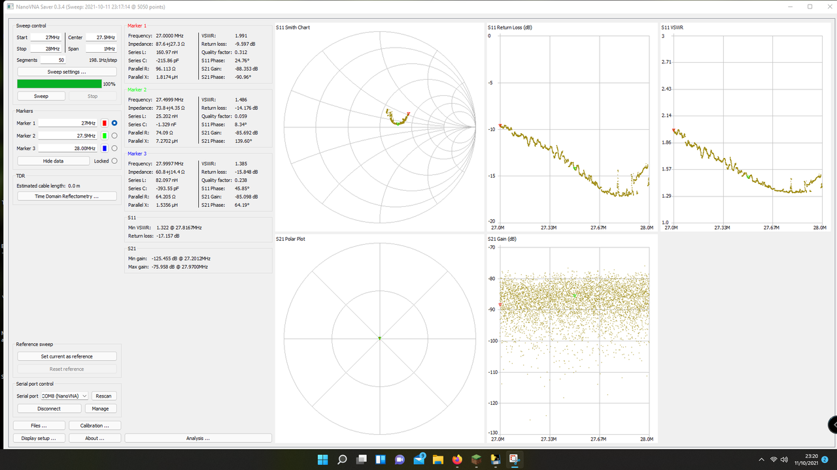Click the NanoVNA Saver title bar icon

[10, 7]
